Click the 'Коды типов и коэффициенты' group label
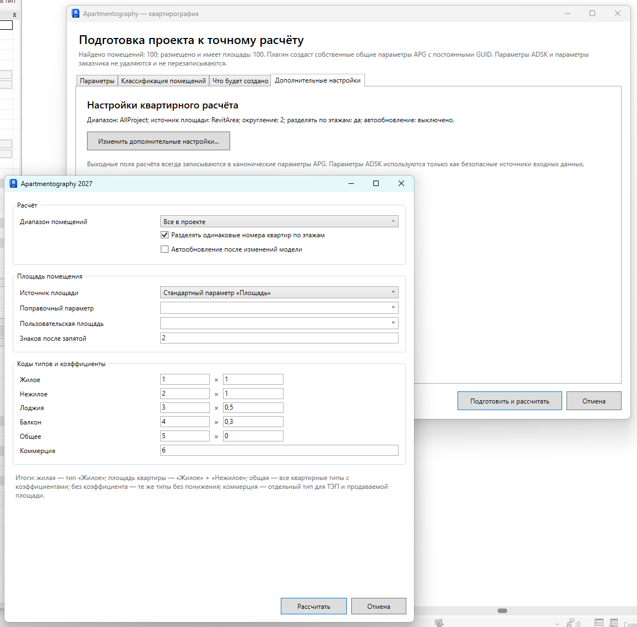 click(x=61, y=364)
